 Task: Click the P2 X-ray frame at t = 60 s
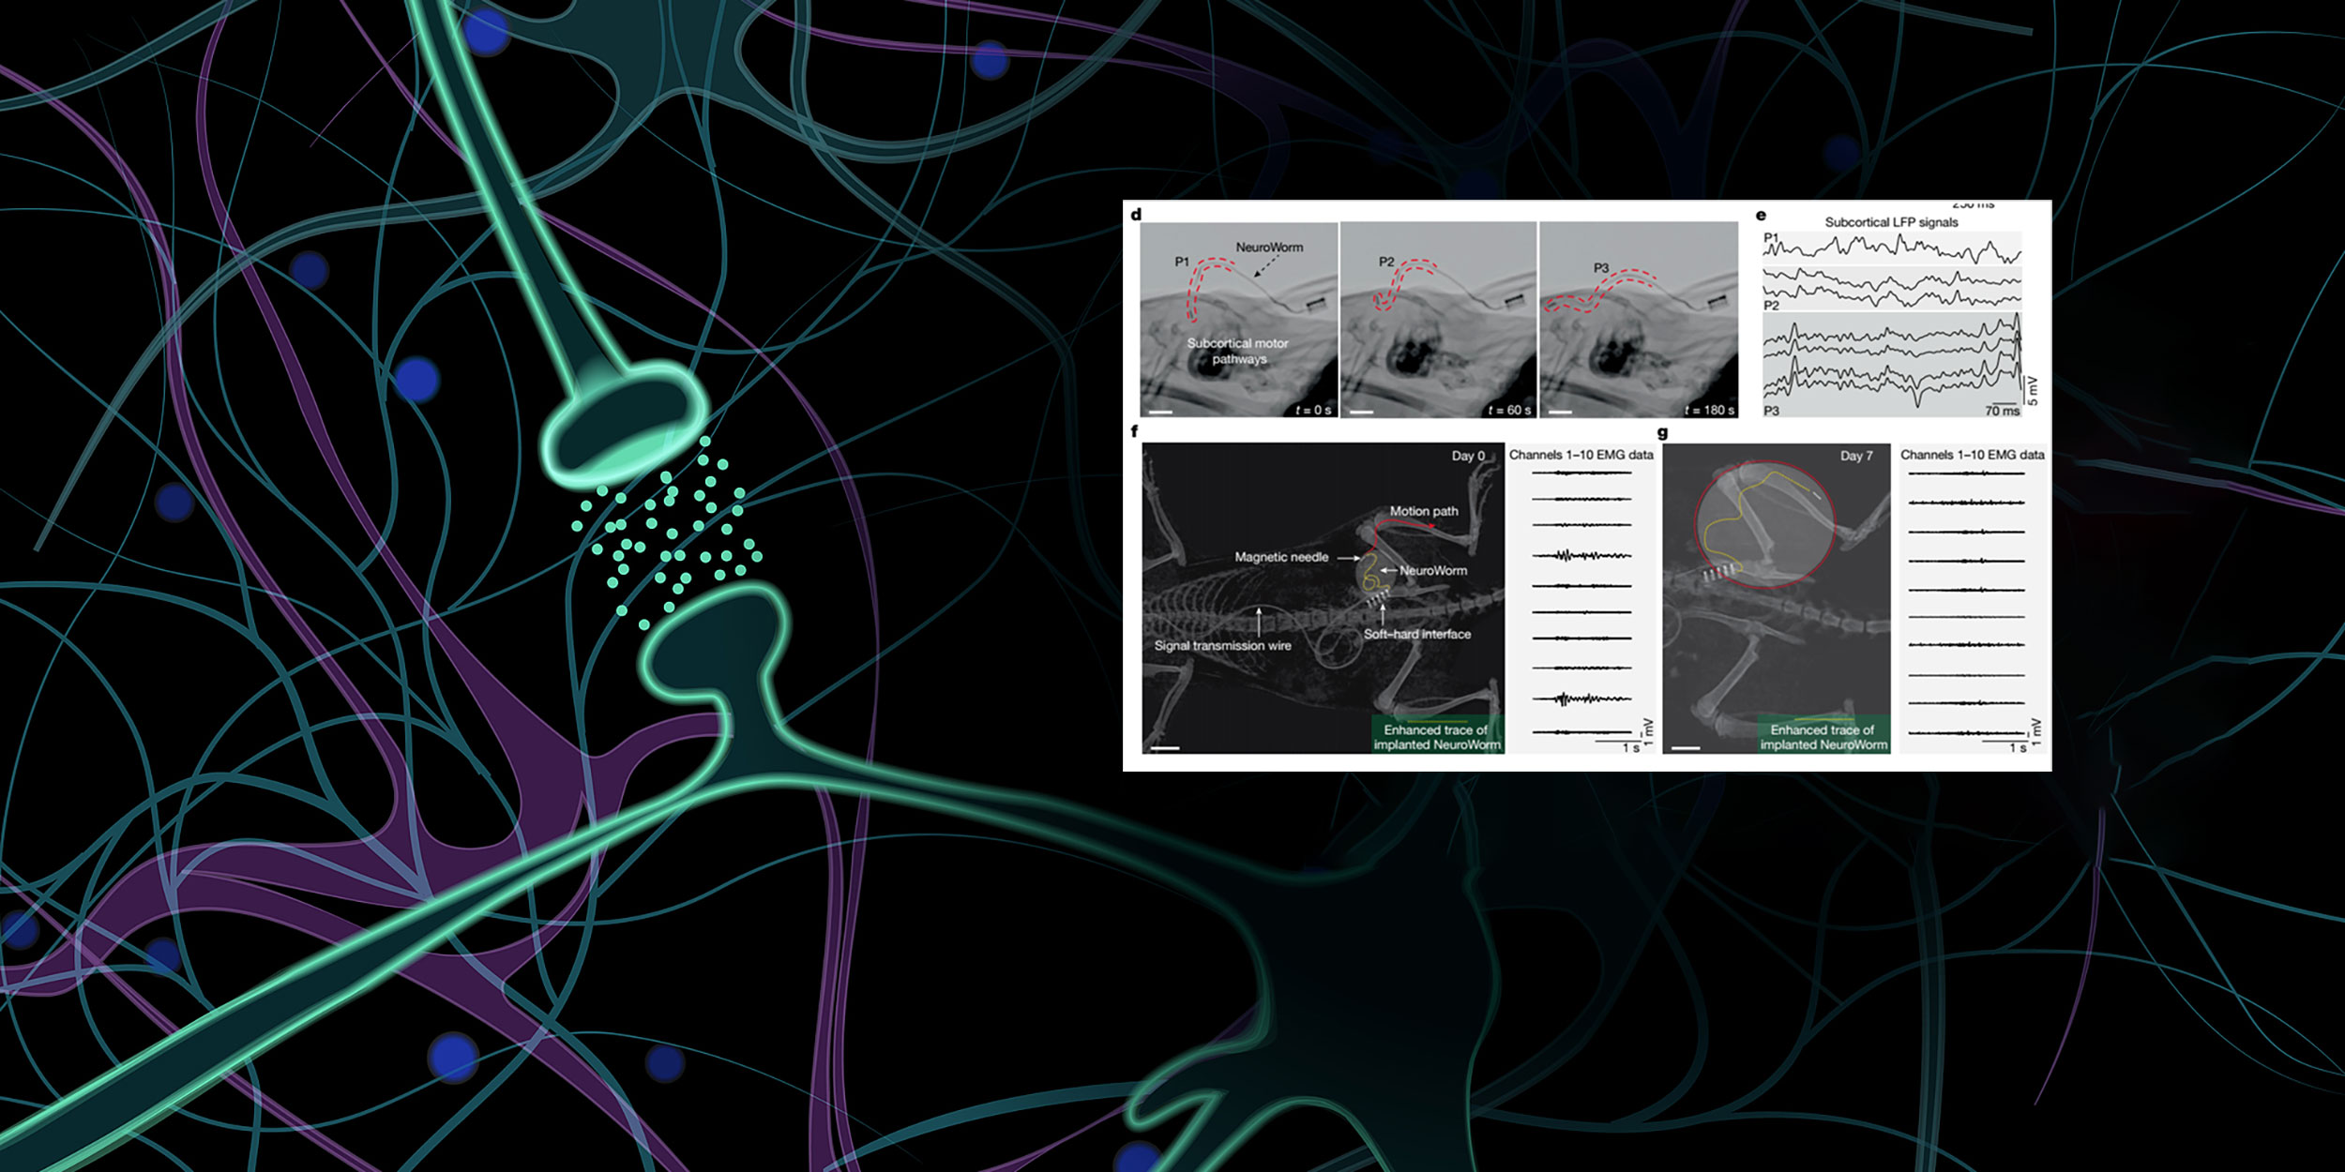tap(1438, 319)
